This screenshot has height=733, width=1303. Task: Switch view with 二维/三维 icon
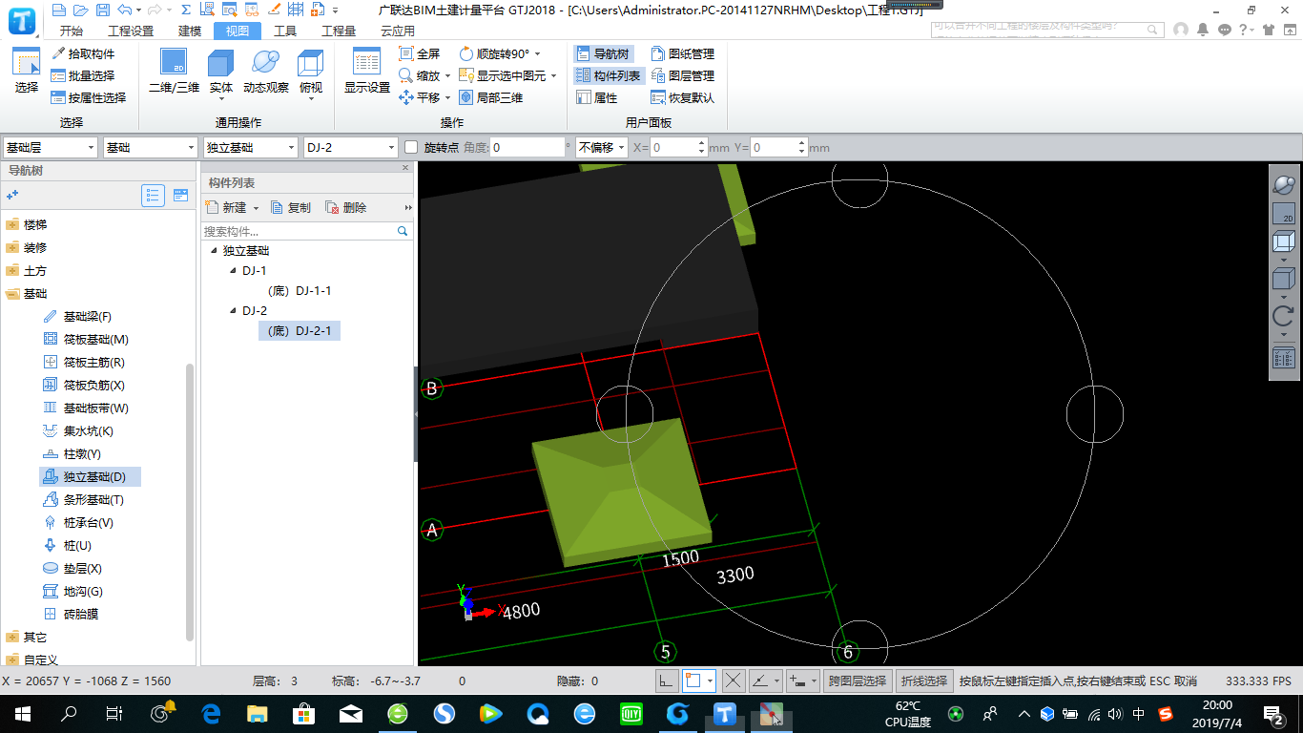[174, 72]
